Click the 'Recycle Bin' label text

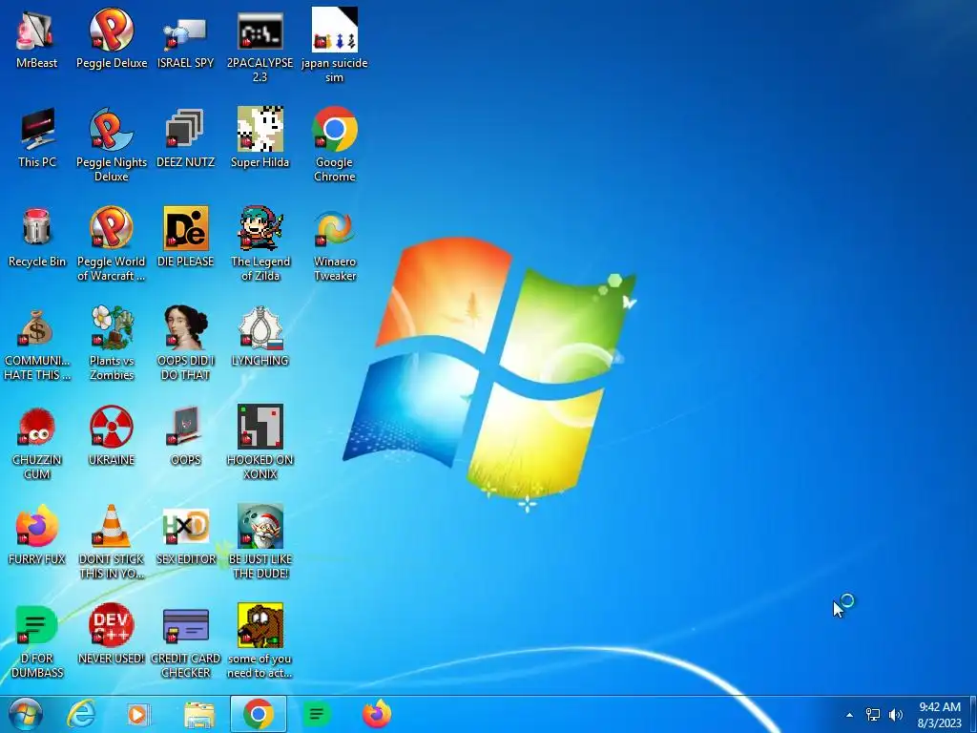37,262
